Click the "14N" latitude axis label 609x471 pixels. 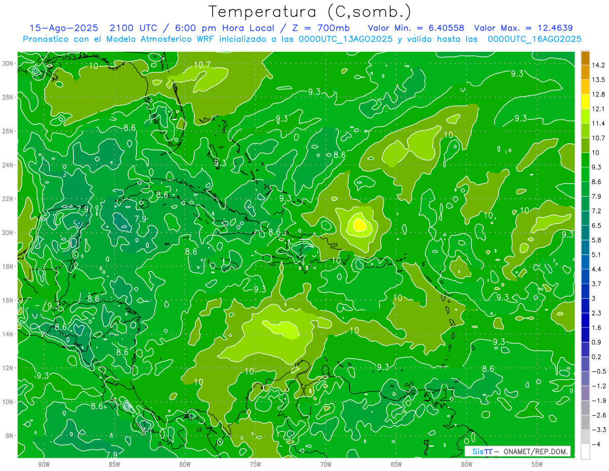(8, 334)
